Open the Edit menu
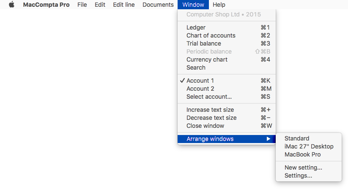This screenshot has height=189, width=348. [x=100, y=5]
